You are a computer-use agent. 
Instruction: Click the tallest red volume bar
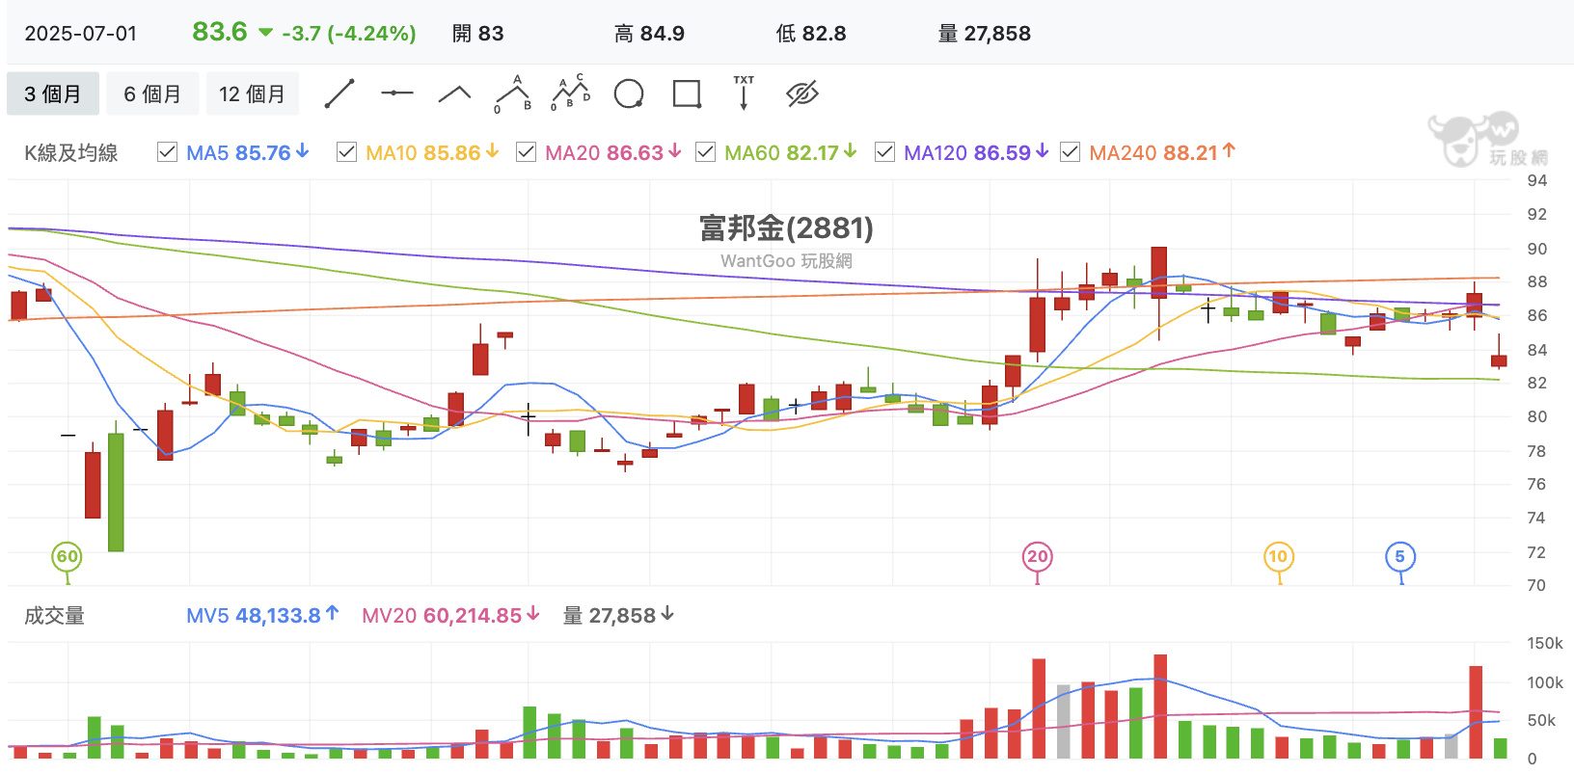coord(1160,706)
